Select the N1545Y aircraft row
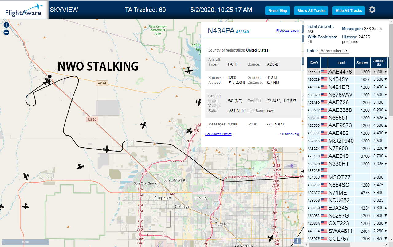This screenshot has height=247, width=393. click(x=347, y=79)
